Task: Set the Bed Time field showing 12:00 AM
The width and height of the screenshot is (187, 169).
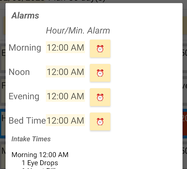Action: pos(65,120)
